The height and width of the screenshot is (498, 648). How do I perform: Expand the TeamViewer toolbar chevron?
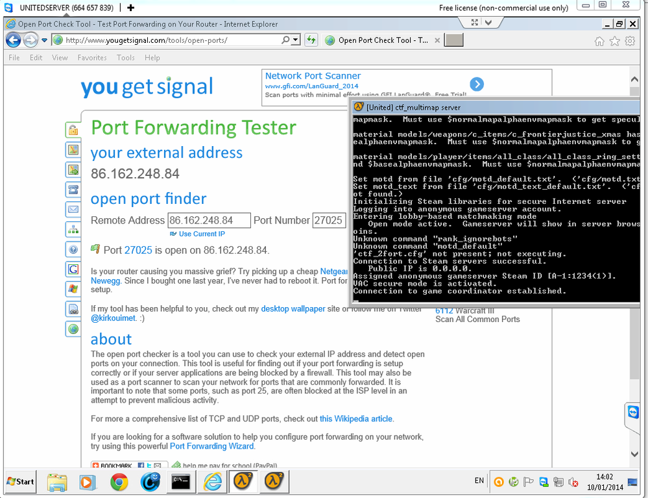(x=488, y=22)
